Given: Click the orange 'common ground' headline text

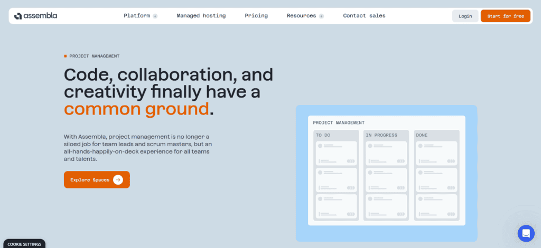Looking at the screenshot, I should (x=137, y=109).
